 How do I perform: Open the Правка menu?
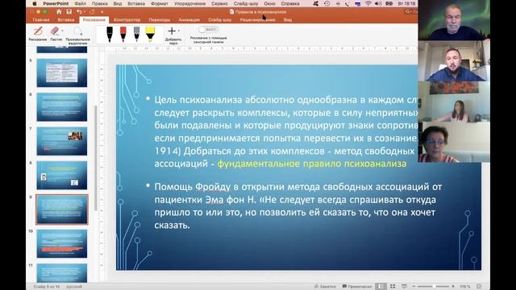(x=99, y=3)
